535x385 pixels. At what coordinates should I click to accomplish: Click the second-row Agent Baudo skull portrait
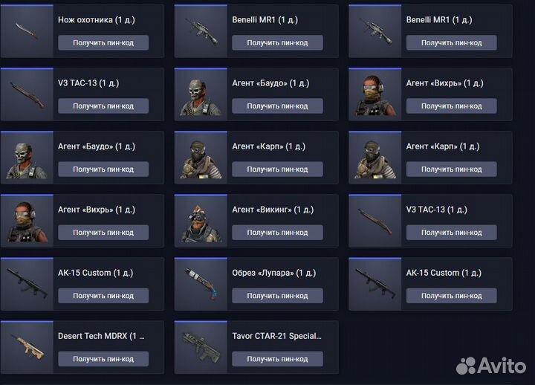coord(201,94)
